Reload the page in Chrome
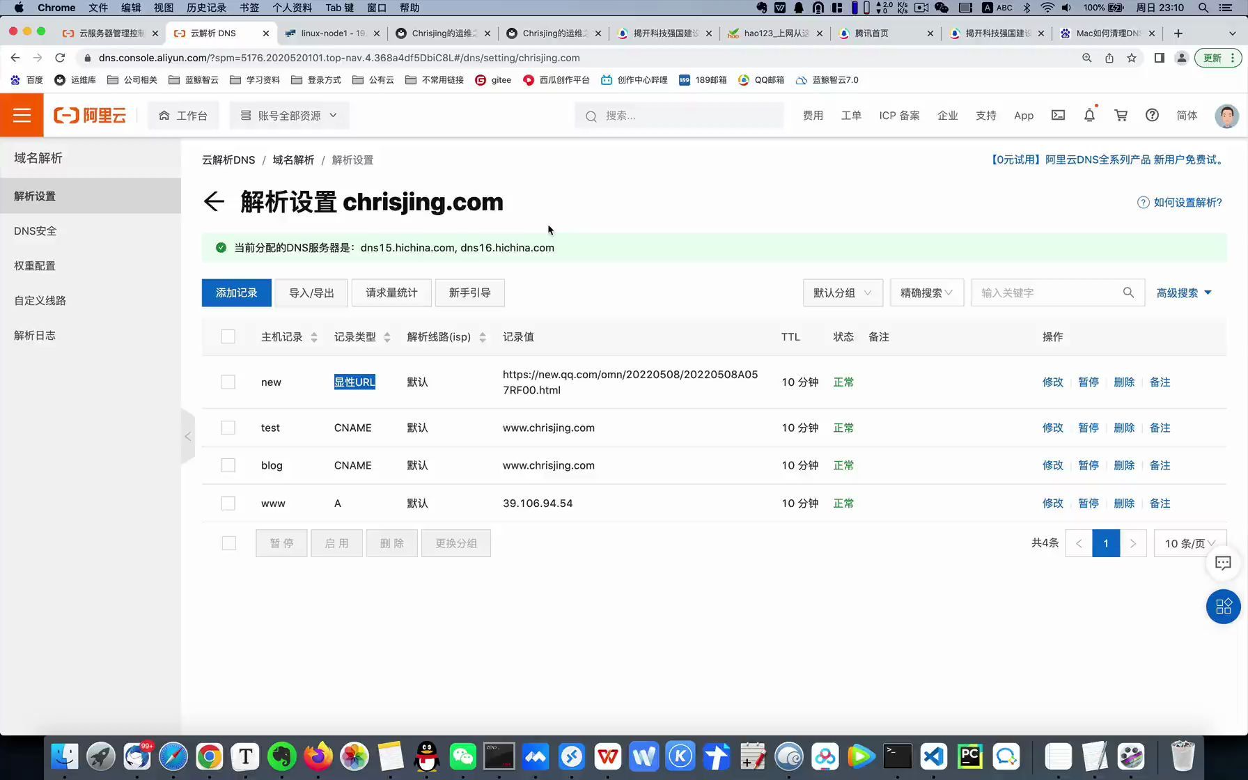1248x780 pixels. (x=60, y=58)
